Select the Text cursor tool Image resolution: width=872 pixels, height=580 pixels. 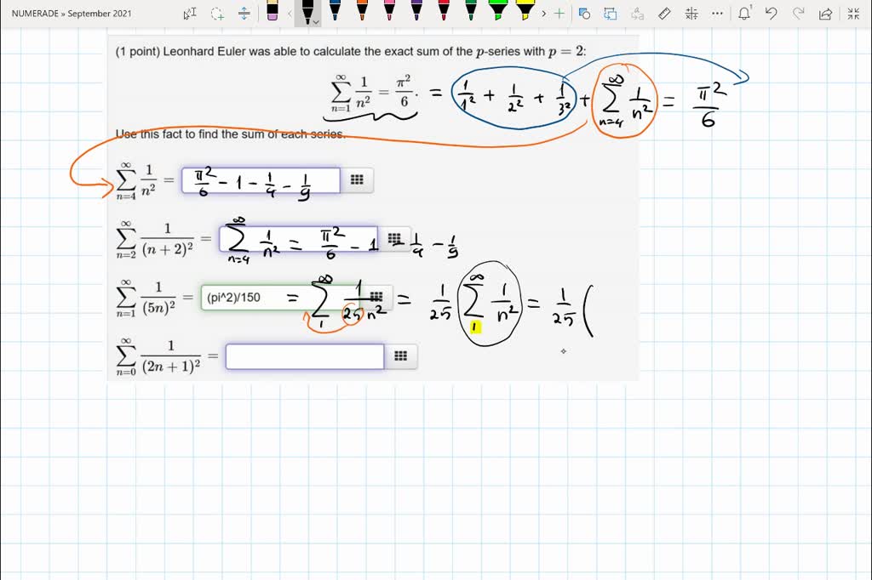(x=189, y=13)
